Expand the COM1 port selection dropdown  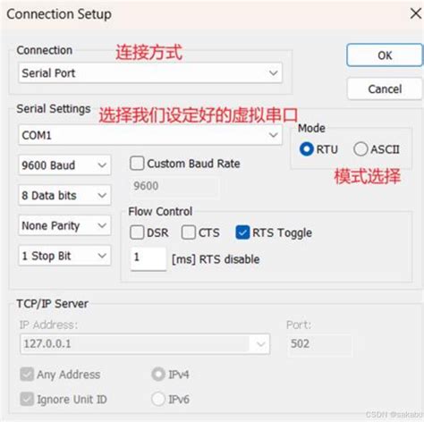click(150, 135)
